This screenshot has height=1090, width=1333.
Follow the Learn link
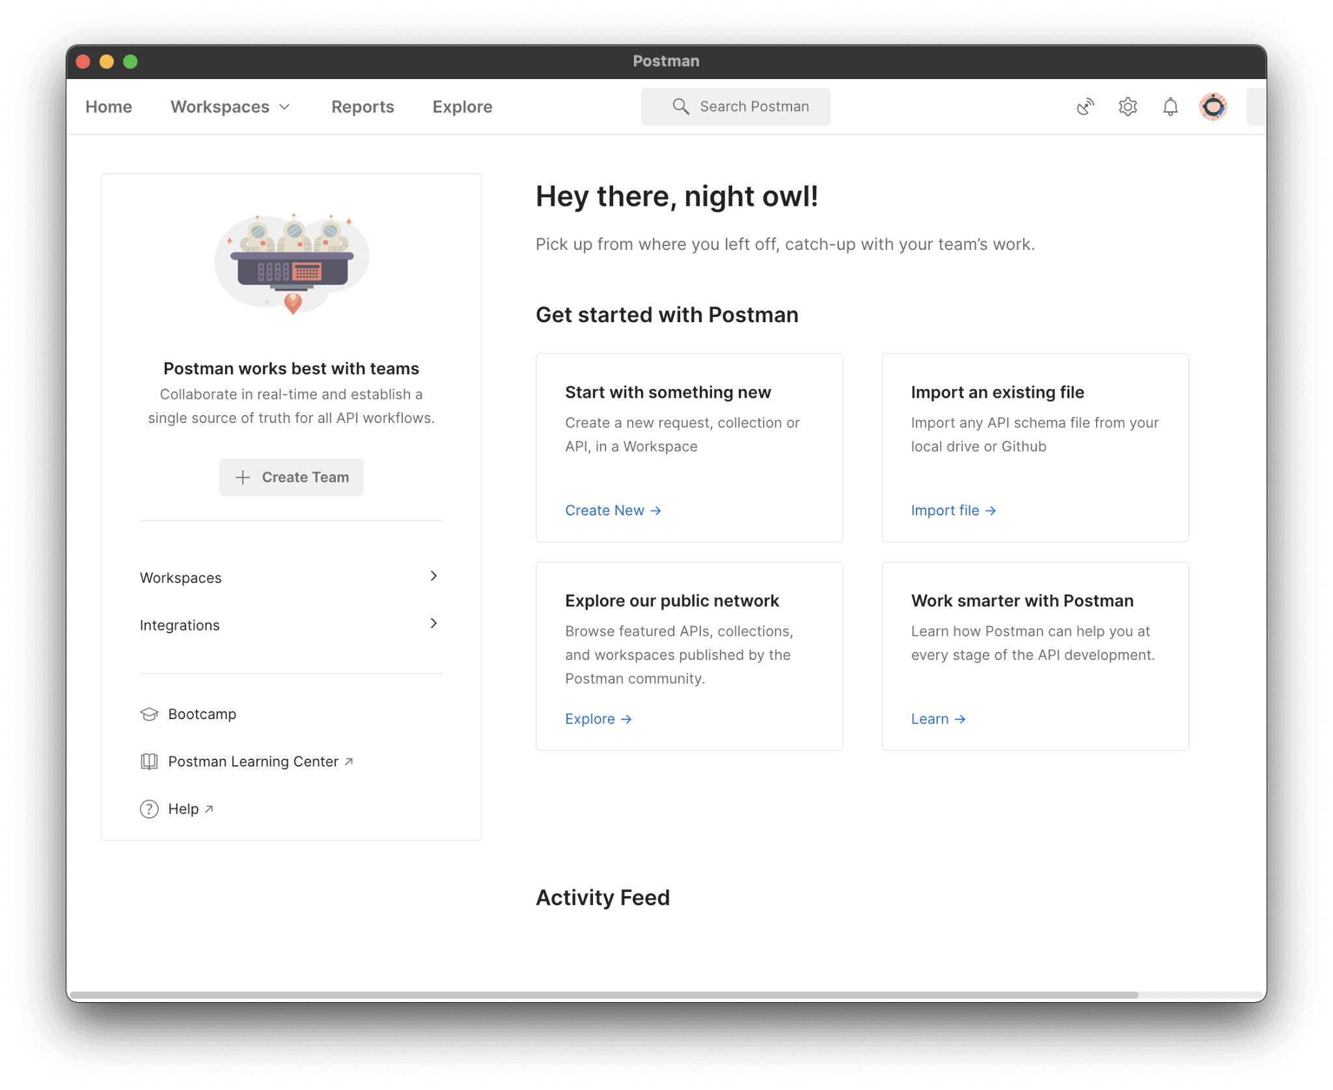pyautogui.click(x=939, y=719)
